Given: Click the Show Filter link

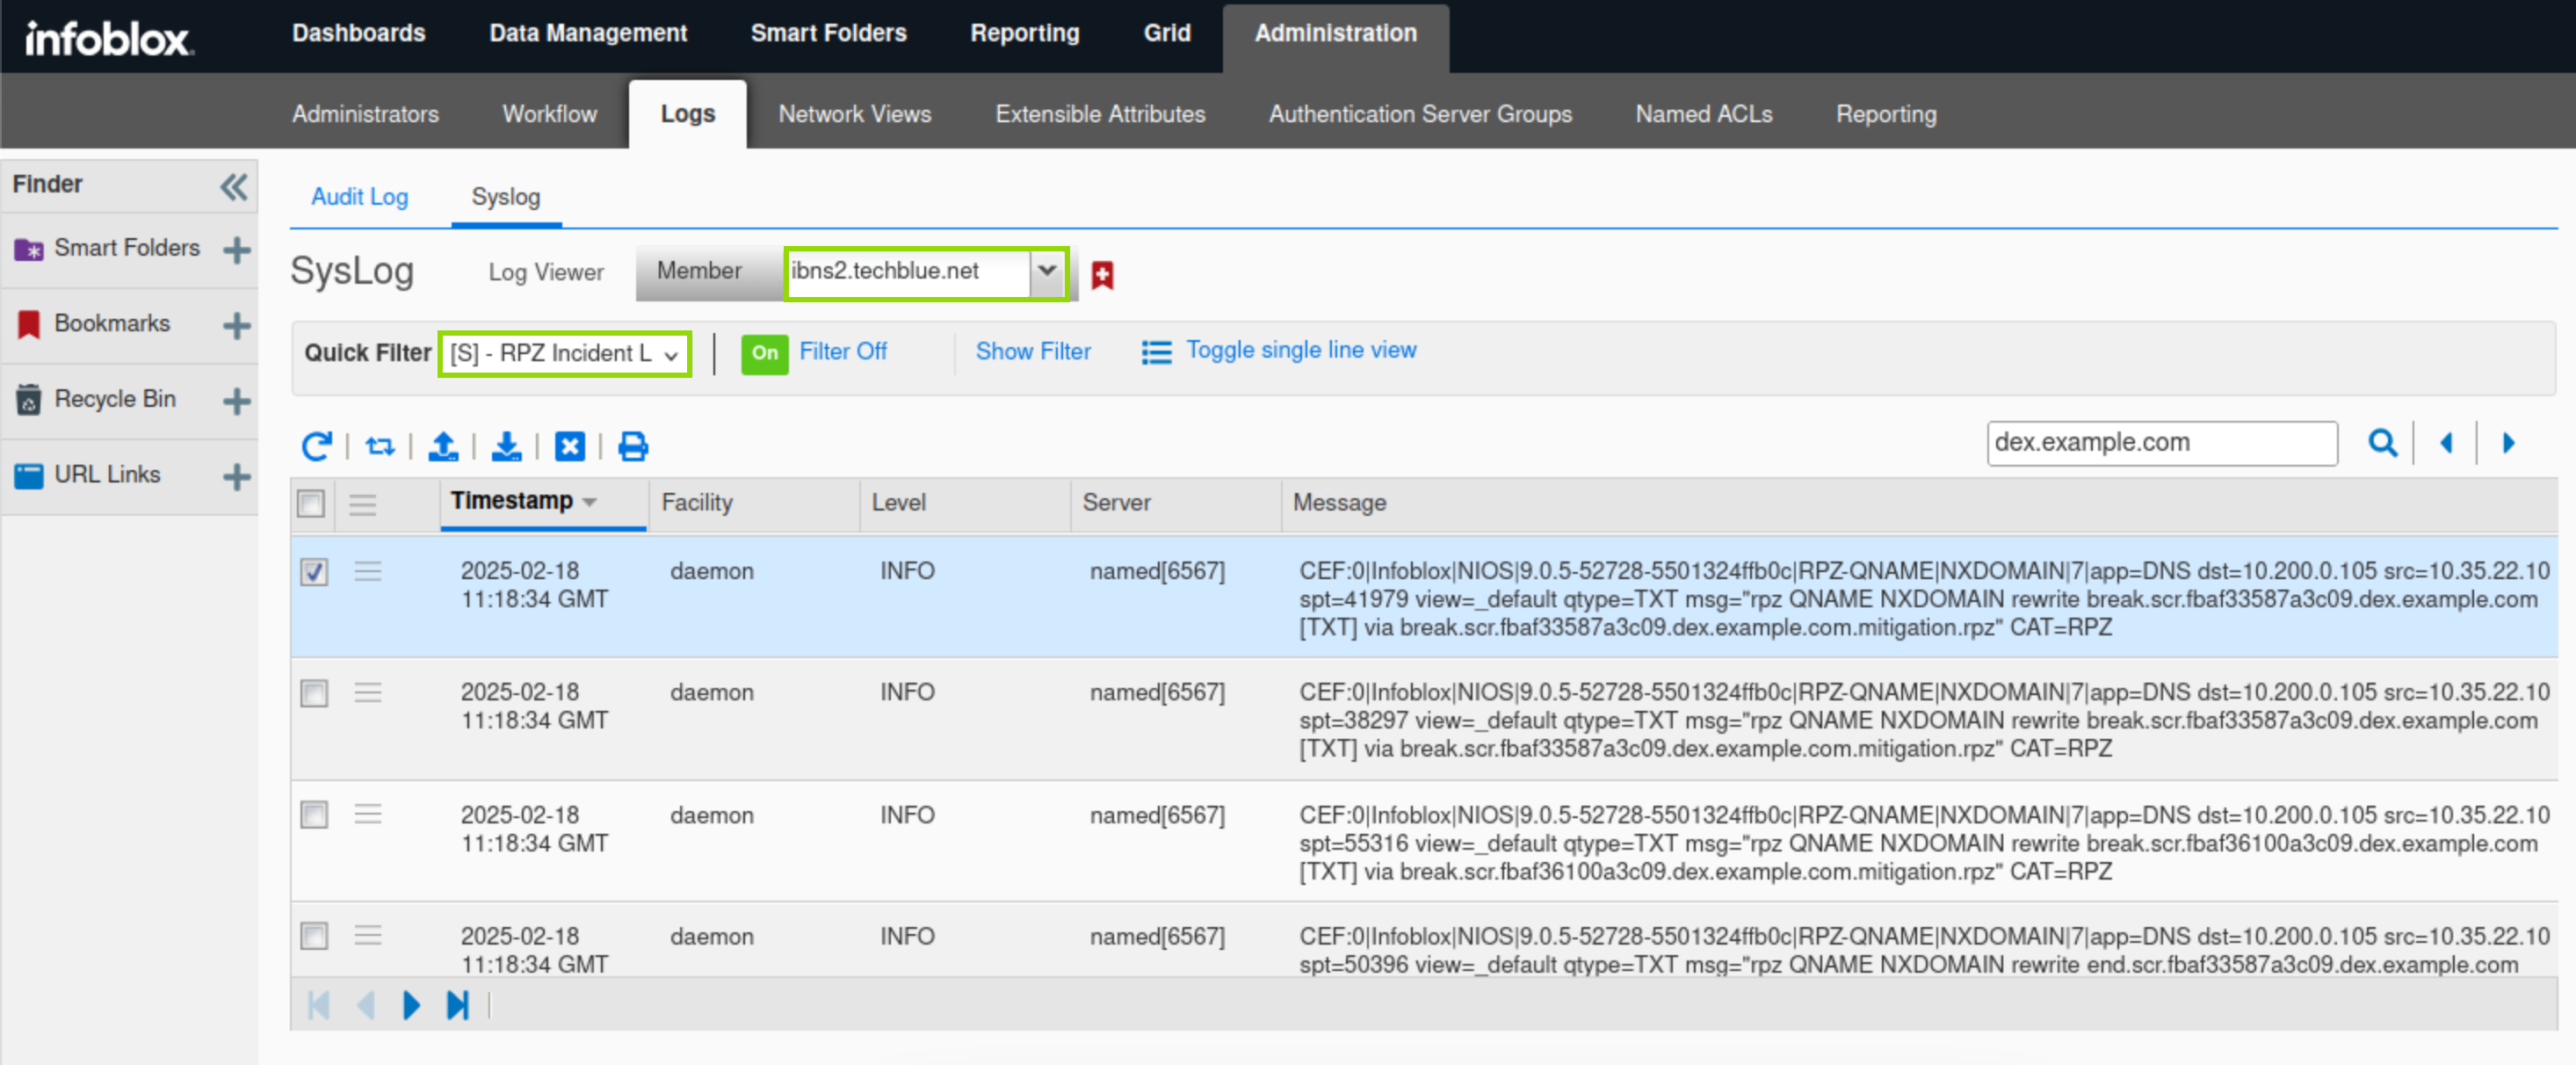Looking at the screenshot, I should (1033, 352).
